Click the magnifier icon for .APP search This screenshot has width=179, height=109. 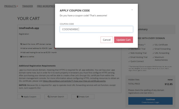click(x=21, y=44)
